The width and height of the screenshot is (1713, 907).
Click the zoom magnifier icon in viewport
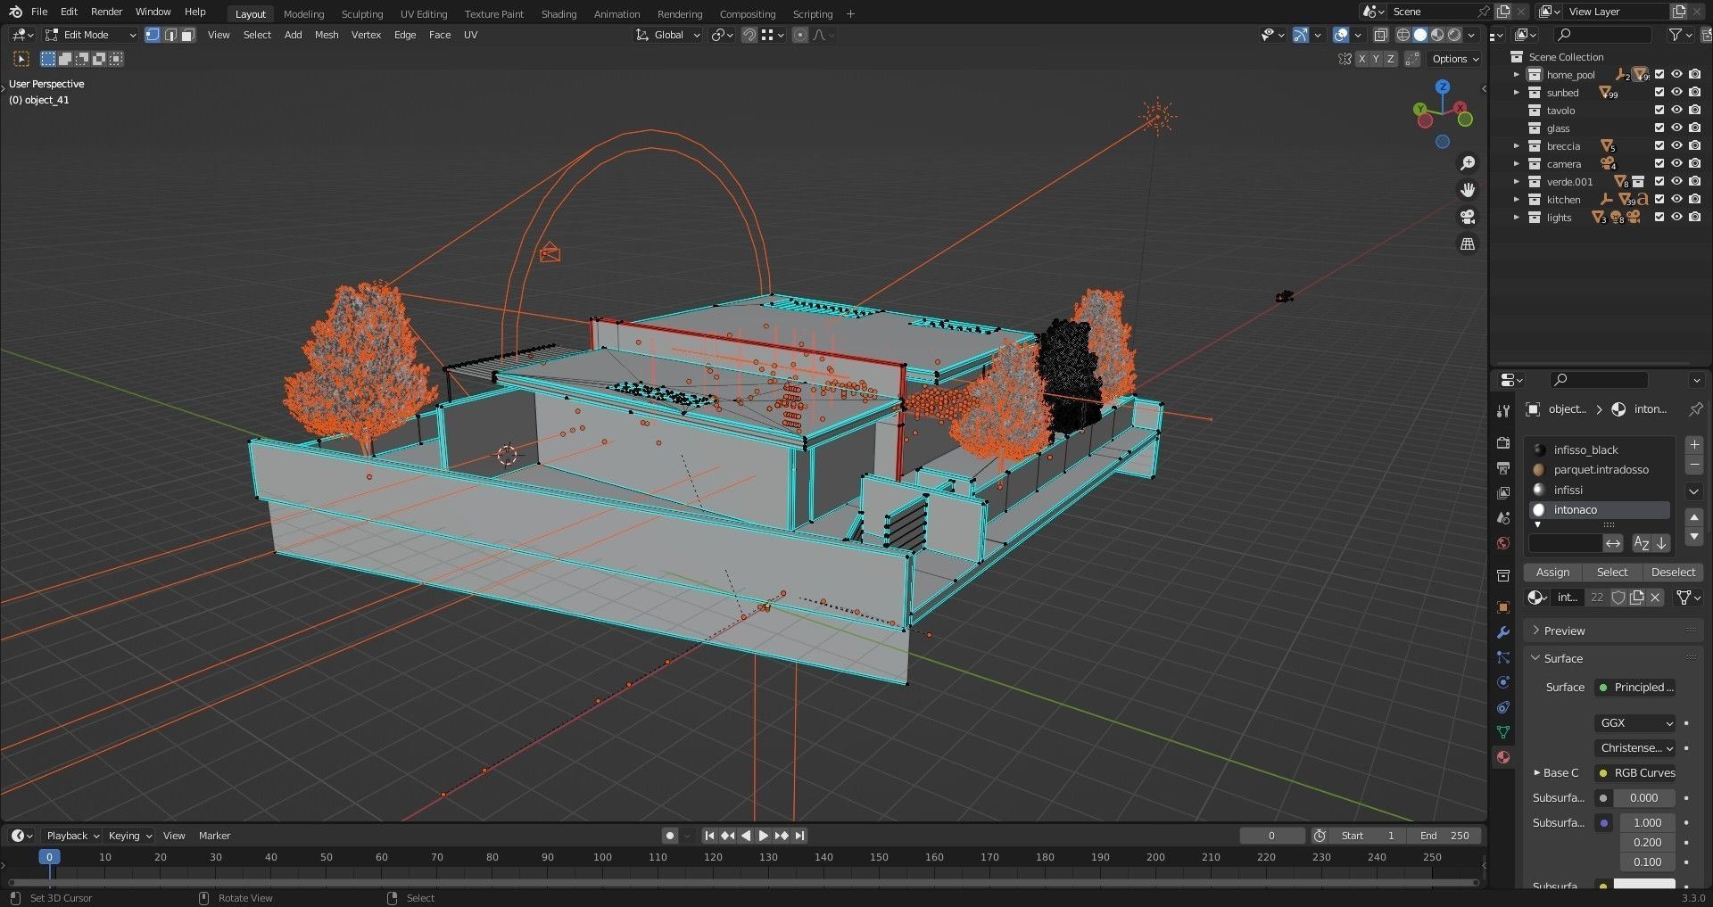click(1467, 163)
